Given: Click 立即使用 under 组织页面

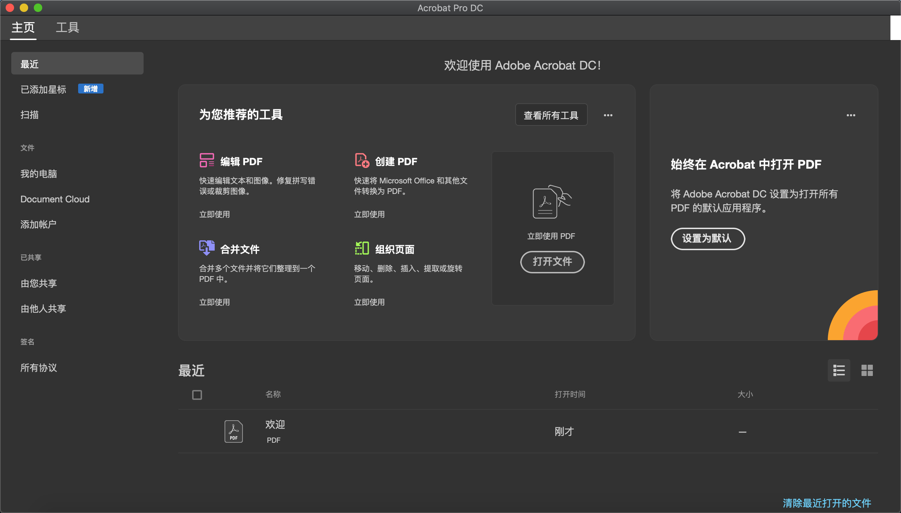Looking at the screenshot, I should (370, 302).
